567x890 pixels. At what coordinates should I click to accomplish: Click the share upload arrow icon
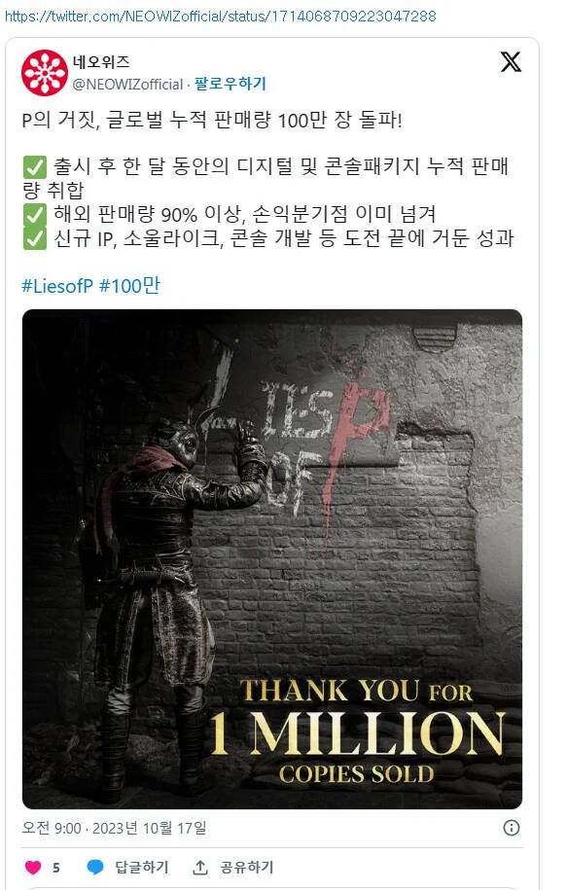pyautogui.click(x=199, y=867)
